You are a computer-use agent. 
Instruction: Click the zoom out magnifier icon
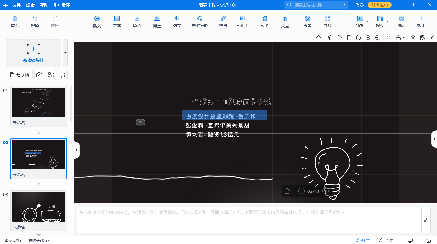(x=377, y=38)
